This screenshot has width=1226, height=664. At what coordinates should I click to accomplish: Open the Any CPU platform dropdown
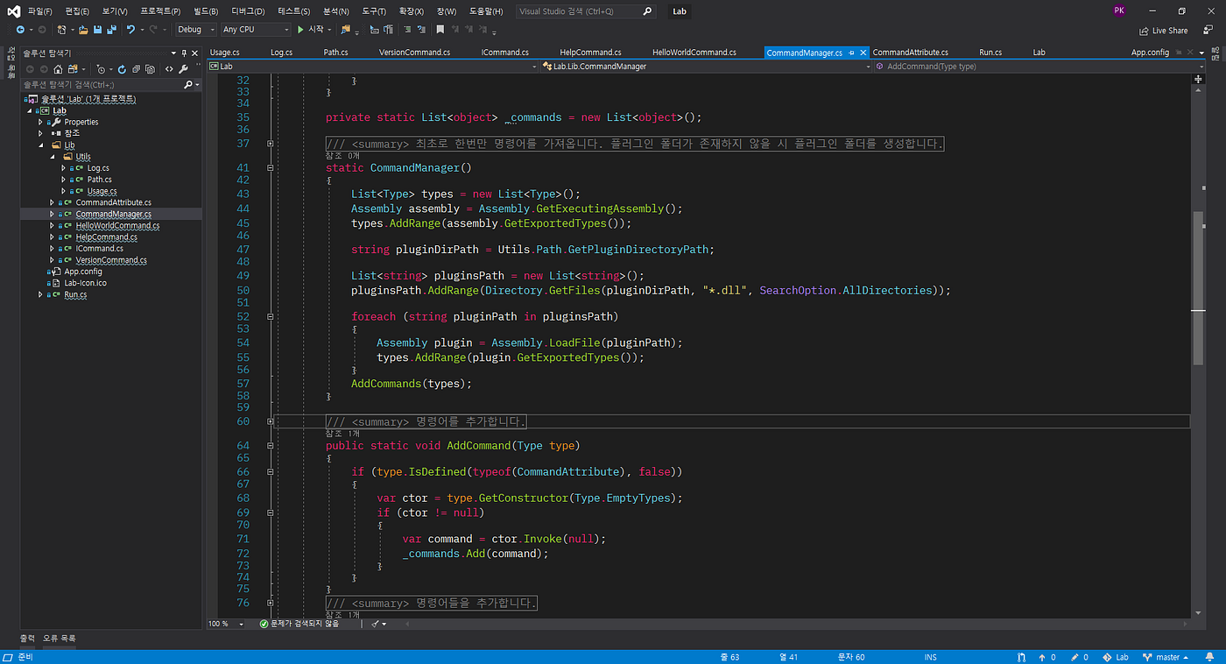pos(255,30)
